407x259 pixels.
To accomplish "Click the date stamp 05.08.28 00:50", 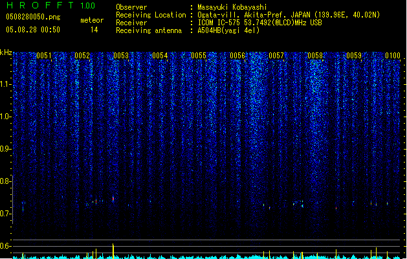I will pos(33,30).
